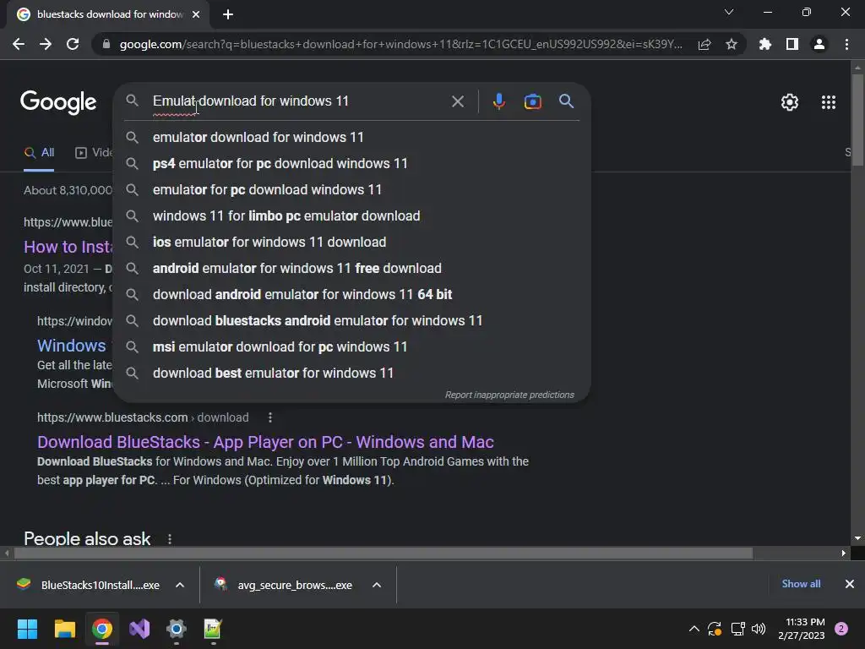Viewport: 865px width, 649px height.
Task: Share this page icon in address bar
Action: pos(705,45)
